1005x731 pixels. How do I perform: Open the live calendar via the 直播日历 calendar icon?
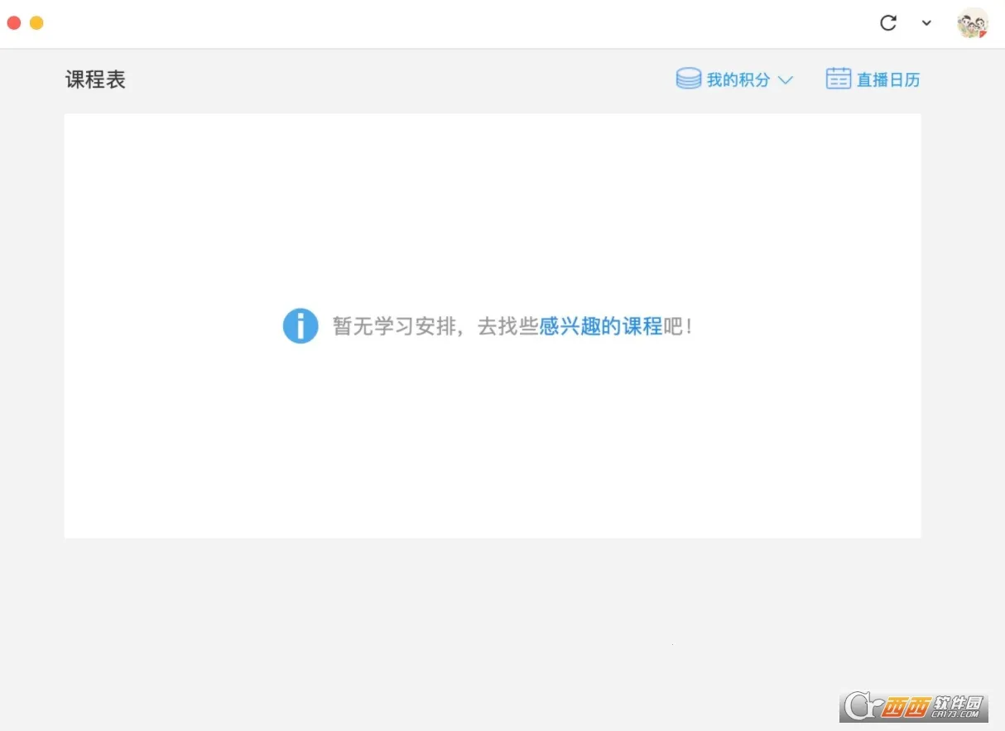tap(839, 78)
